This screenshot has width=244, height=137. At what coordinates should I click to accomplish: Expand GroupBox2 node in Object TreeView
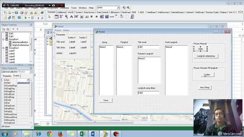pos(3,48)
